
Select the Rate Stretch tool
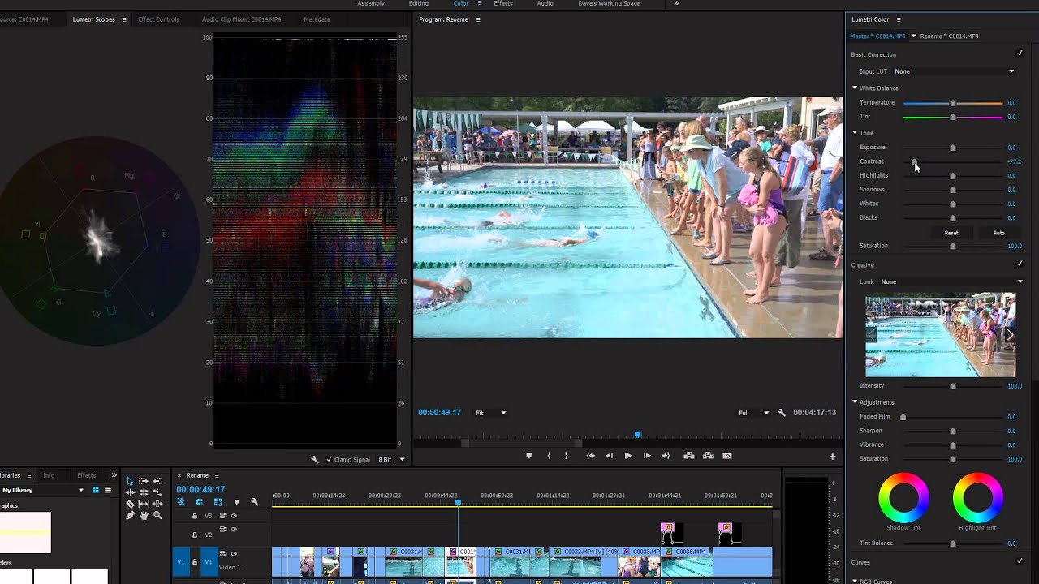point(157,492)
